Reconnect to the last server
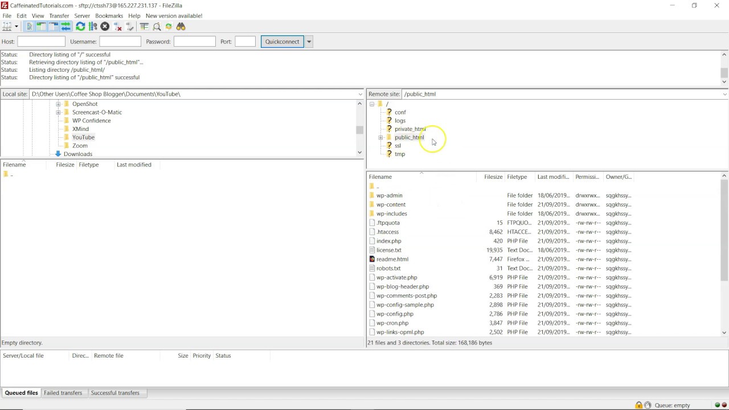The image size is (729, 410). click(x=129, y=26)
